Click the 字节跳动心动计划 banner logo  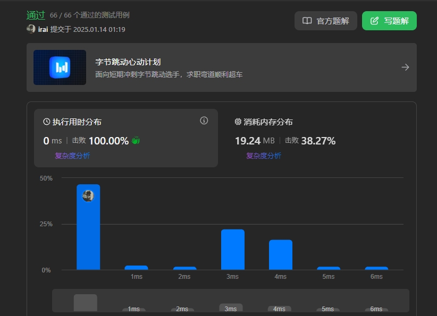point(60,67)
